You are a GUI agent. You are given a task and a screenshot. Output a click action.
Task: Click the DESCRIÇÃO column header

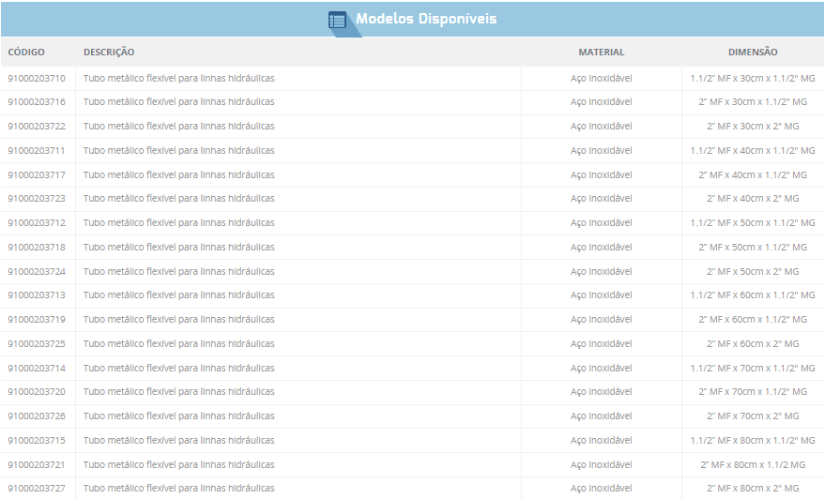tap(109, 53)
